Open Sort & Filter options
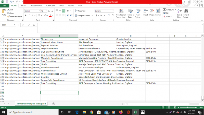 (180, 14)
